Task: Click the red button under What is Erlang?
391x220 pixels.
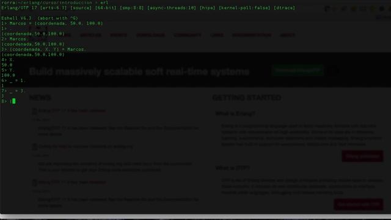Action: 362,156
